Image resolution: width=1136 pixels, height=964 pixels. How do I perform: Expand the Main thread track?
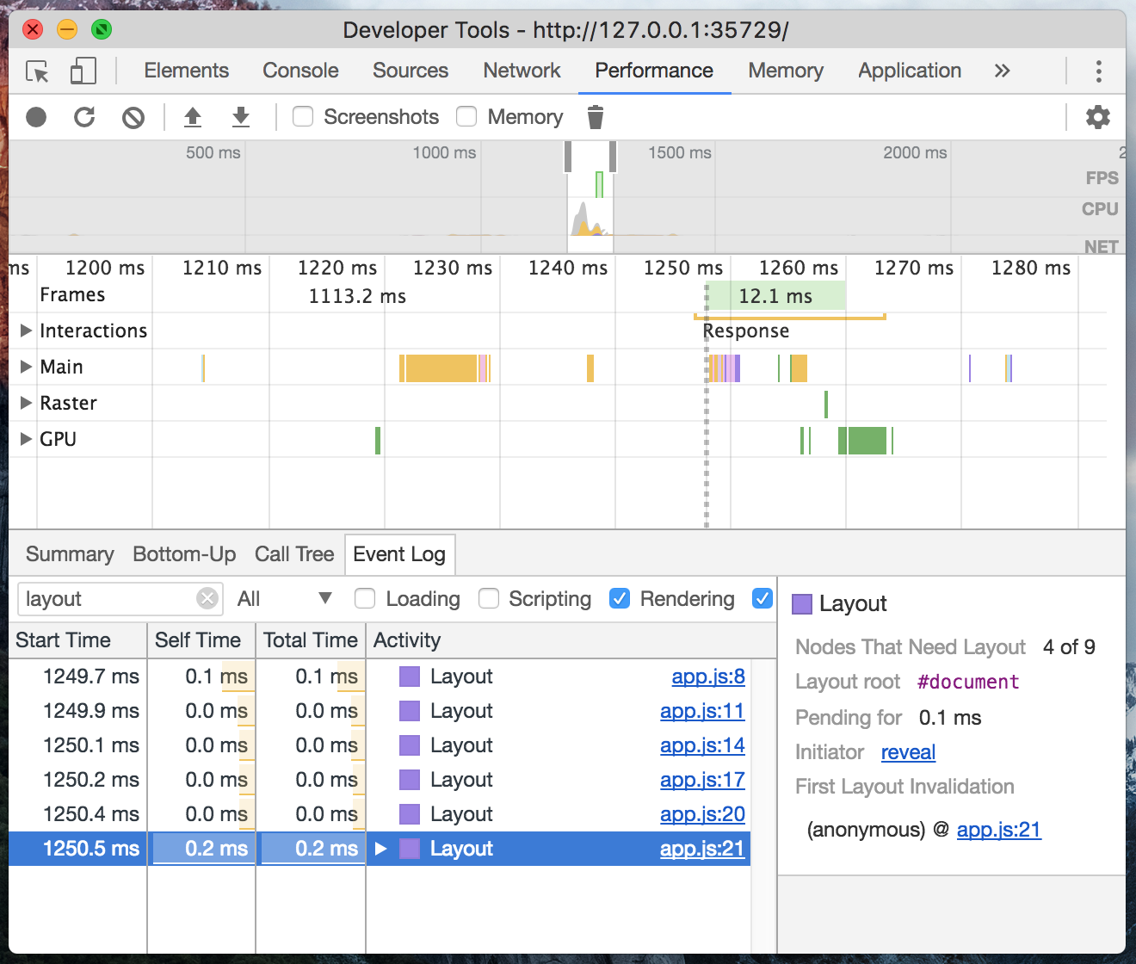coord(26,367)
